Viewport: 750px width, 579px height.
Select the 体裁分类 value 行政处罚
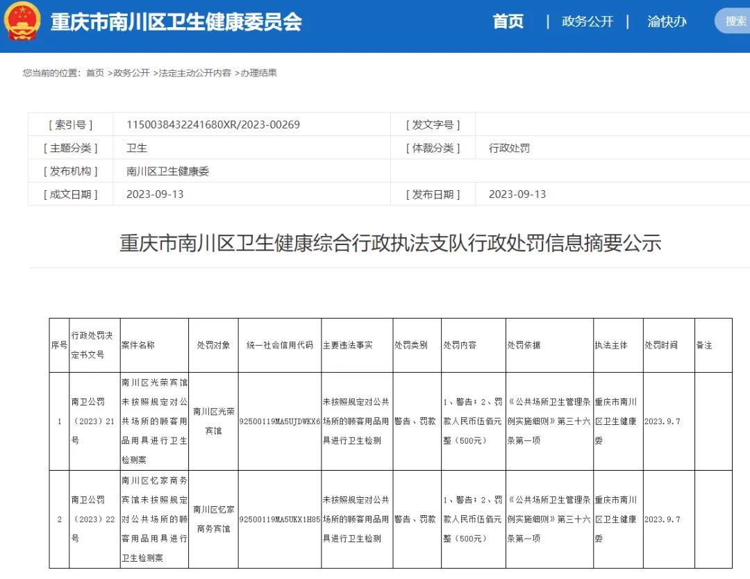tap(509, 148)
